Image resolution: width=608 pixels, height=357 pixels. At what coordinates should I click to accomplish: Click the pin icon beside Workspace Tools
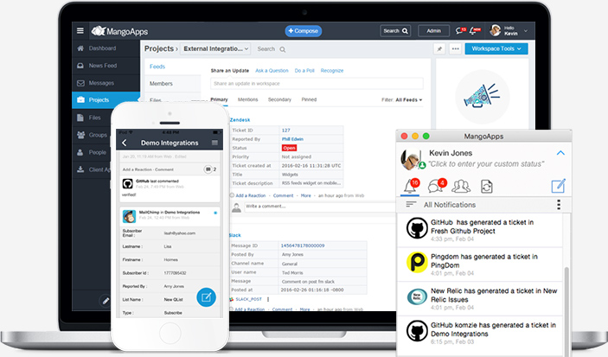(439, 49)
